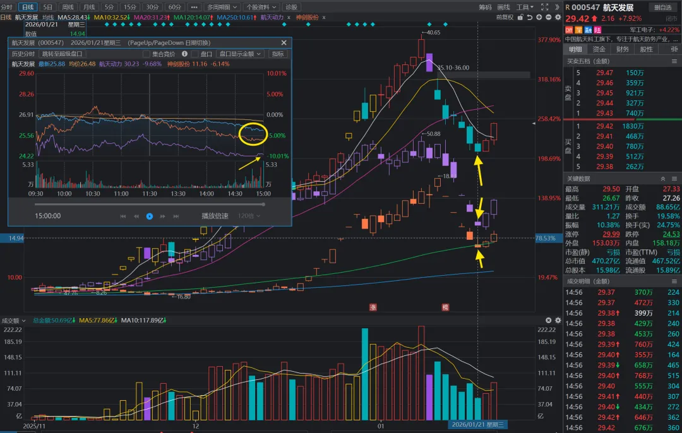
Task: Enable the 盘口 checkbox
Action: [195, 54]
